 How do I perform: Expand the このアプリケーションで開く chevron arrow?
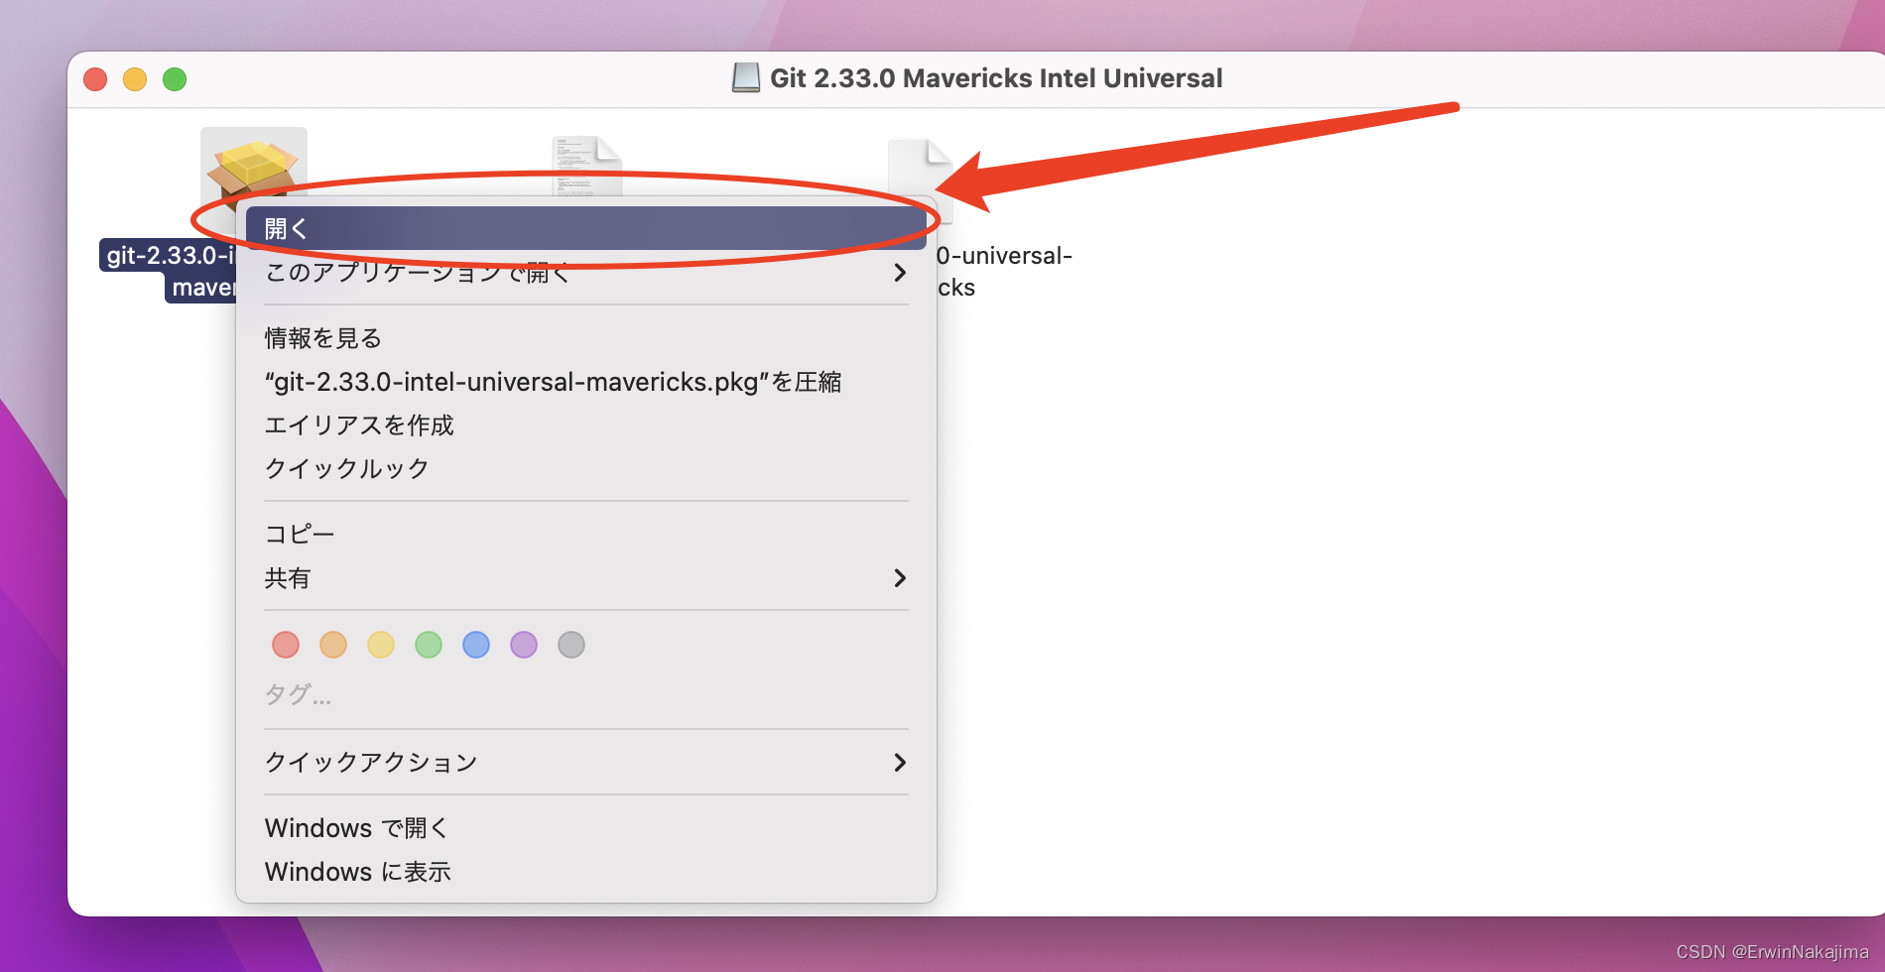click(900, 272)
